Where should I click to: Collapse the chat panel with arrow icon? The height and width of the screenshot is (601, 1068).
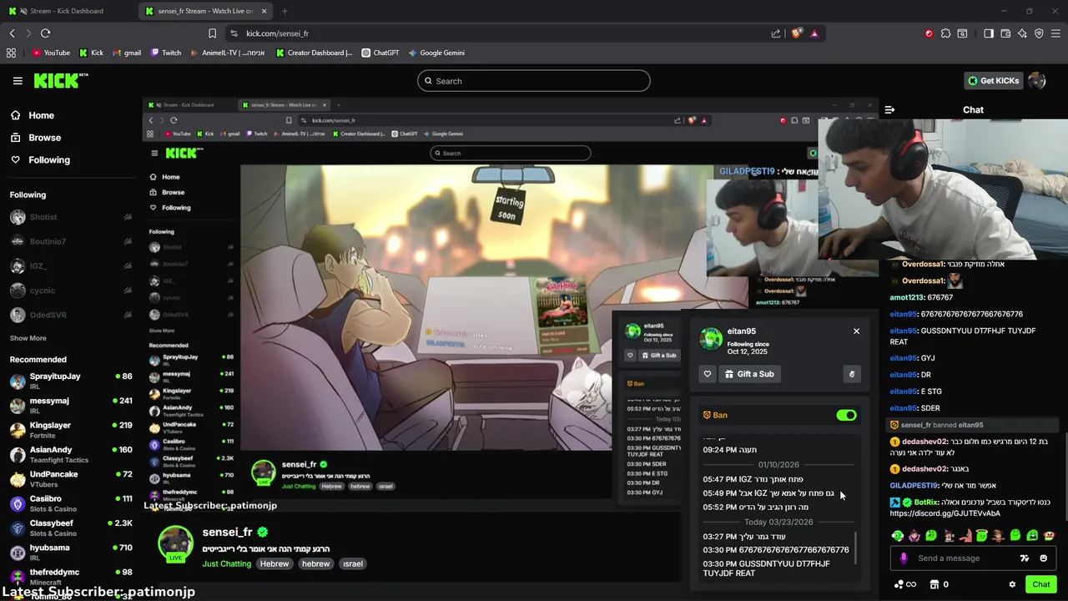(889, 109)
